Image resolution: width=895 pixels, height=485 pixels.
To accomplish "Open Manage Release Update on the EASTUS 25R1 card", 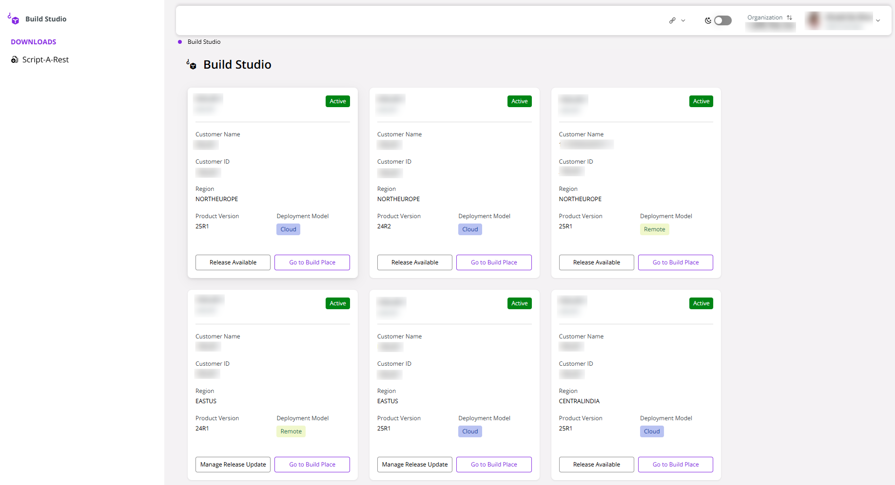I will pyautogui.click(x=415, y=465).
